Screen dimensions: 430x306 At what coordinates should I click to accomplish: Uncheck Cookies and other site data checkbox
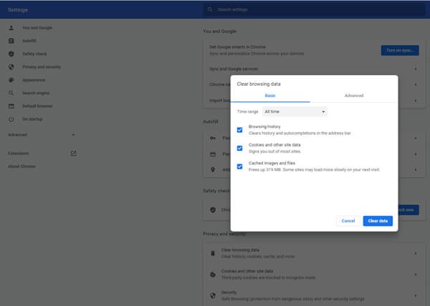[239, 148]
